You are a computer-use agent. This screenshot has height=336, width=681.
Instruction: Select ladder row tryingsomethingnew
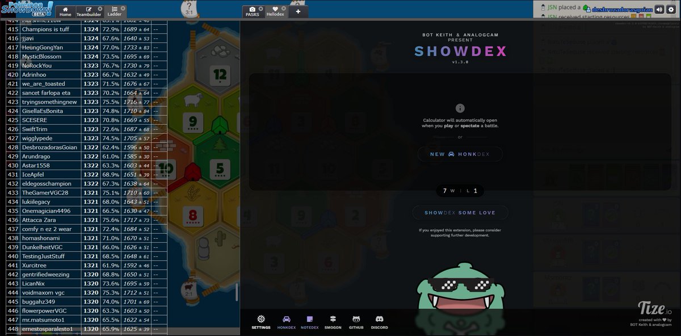coord(87,102)
